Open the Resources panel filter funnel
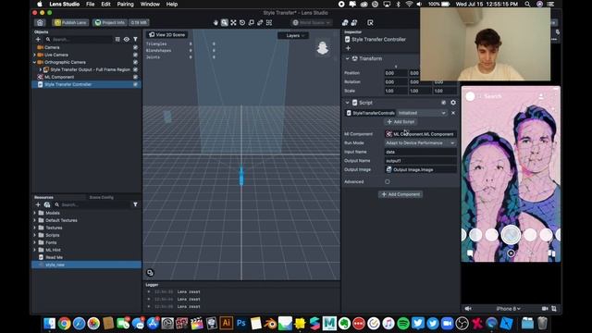592x333 pixels. tap(135, 204)
